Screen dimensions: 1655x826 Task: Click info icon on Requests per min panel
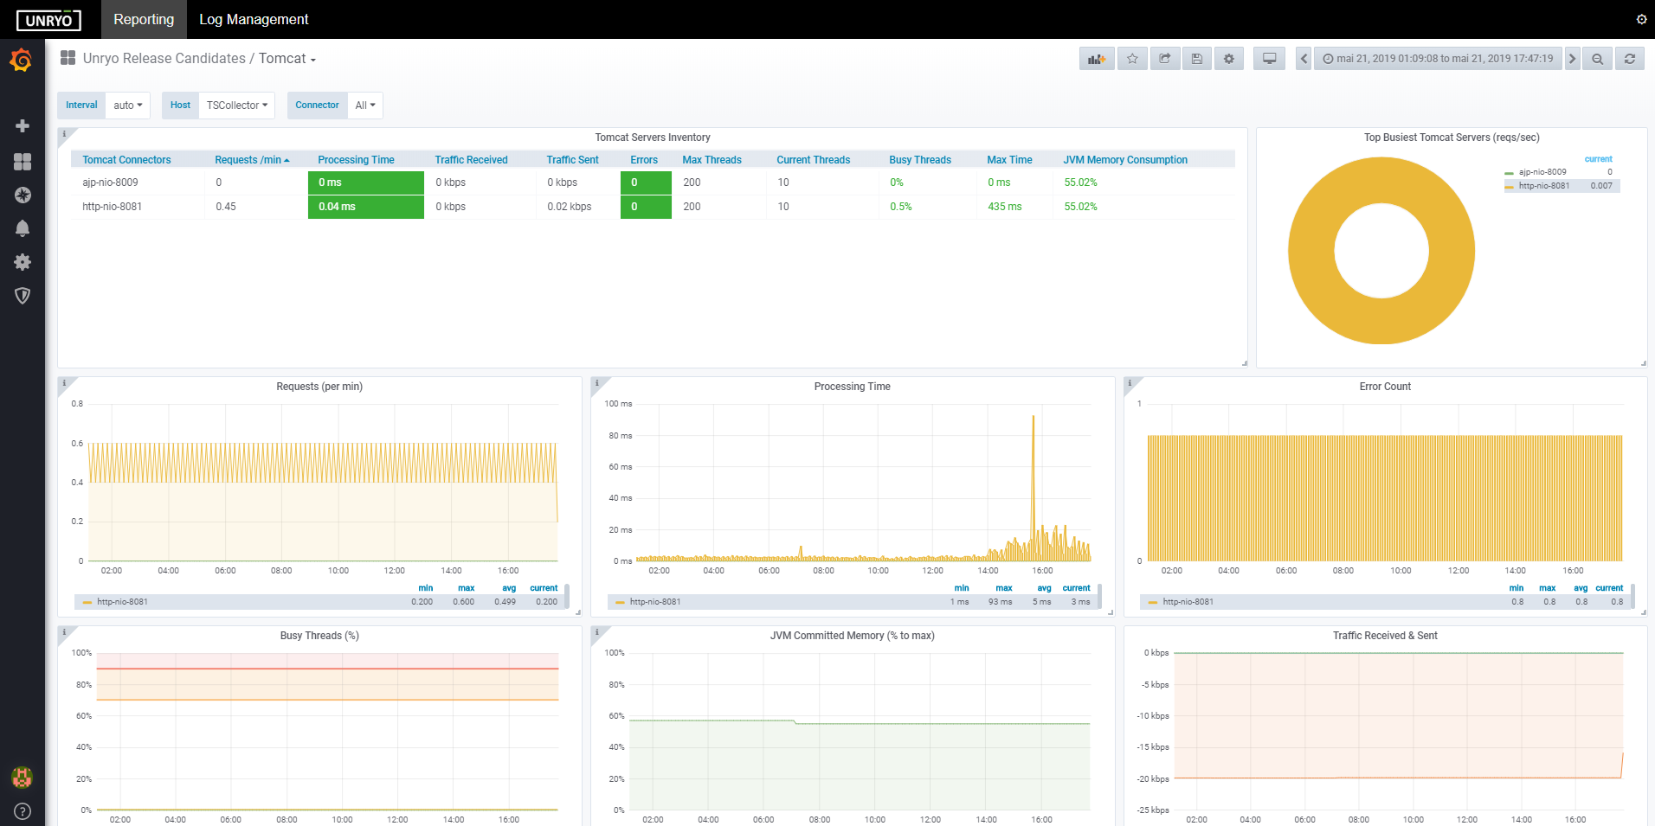(64, 383)
